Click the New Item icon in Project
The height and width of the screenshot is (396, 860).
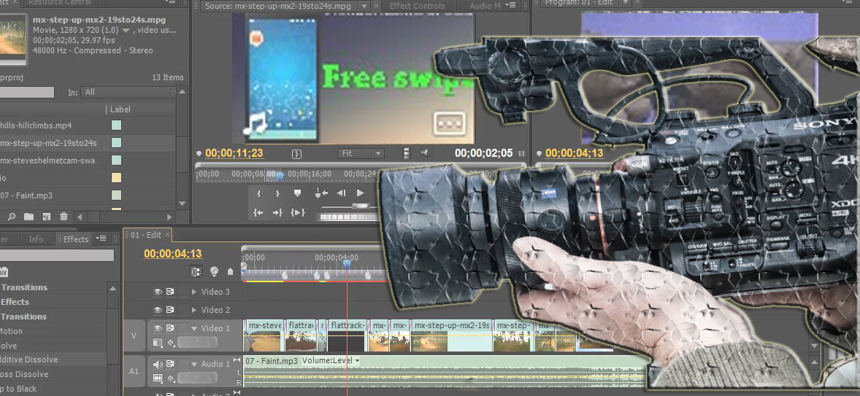pos(47,217)
